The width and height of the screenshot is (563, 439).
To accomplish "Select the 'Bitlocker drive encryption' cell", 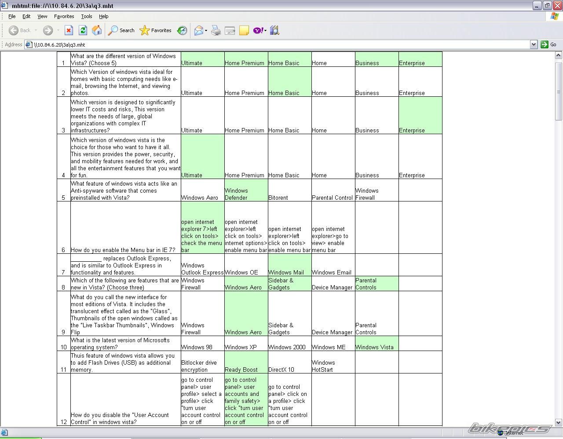I will [x=203, y=362].
